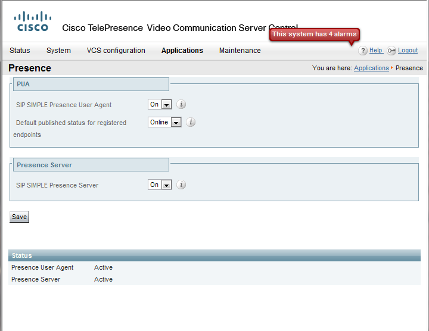Show info for SIP SIMPLE Presence User Agent

181,104
